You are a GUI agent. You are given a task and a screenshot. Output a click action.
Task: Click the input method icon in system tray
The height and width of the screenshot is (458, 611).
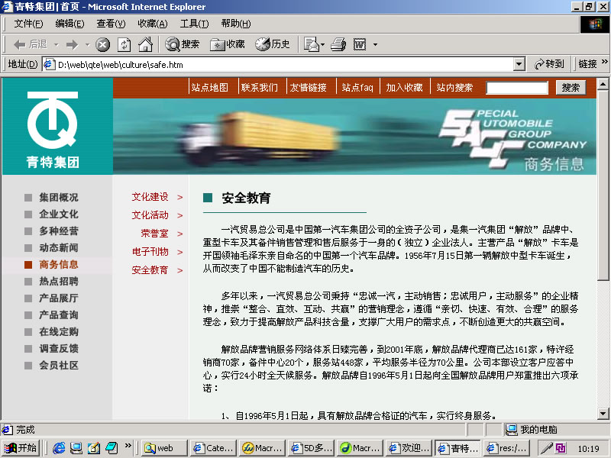coord(561,448)
